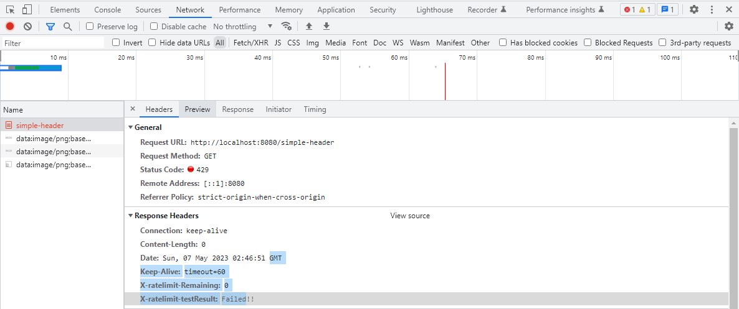Screen dimensions: 739x309
Task: Switch to the Response details tab
Action: (237, 109)
